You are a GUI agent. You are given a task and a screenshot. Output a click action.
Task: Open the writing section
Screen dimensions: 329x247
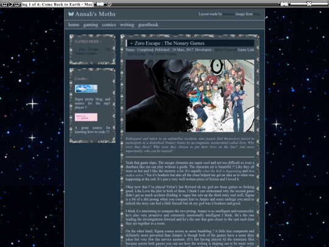(127, 25)
